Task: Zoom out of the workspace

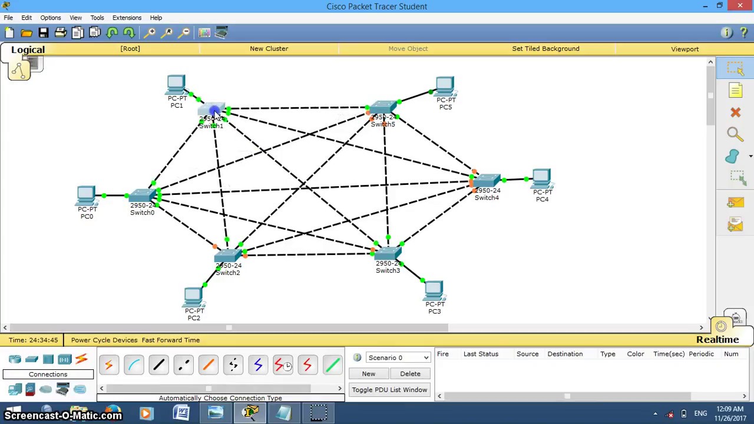Action: coord(185,33)
